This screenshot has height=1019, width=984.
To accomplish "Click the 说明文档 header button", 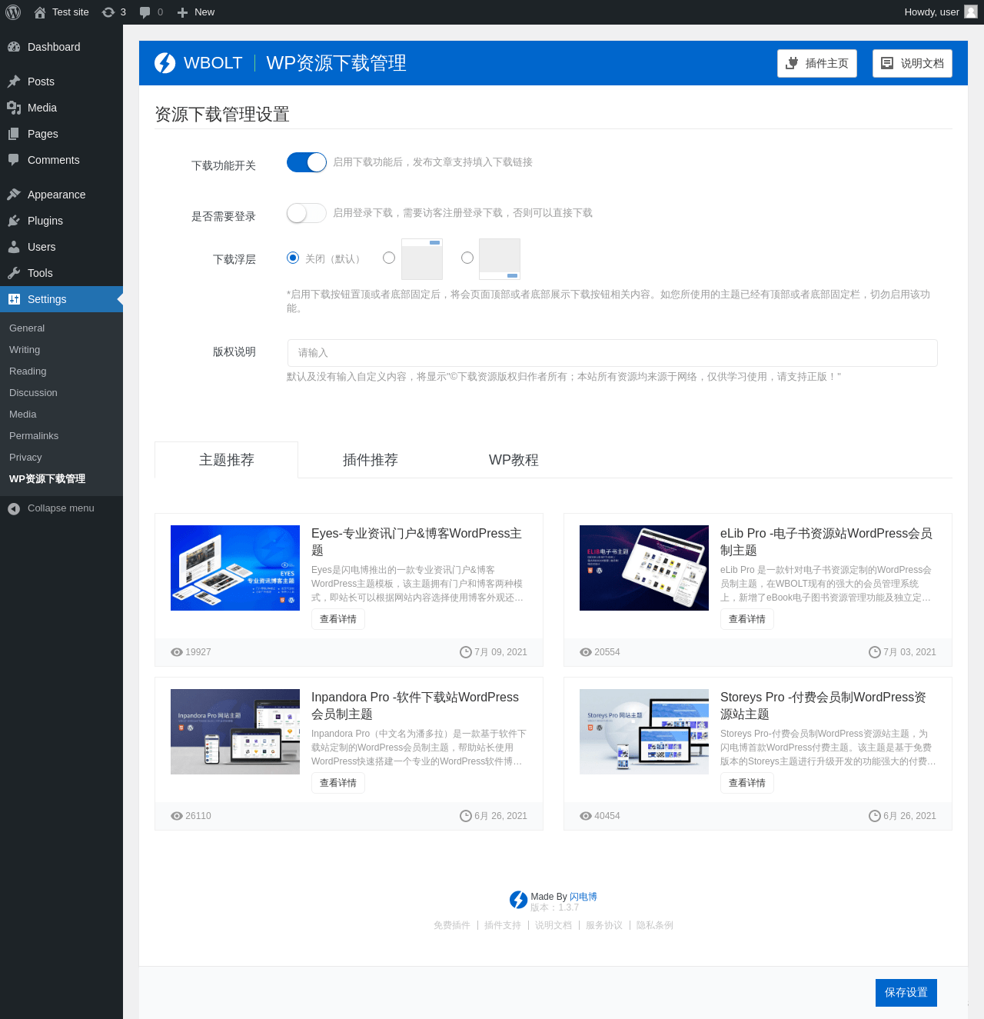I will point(913,63).
